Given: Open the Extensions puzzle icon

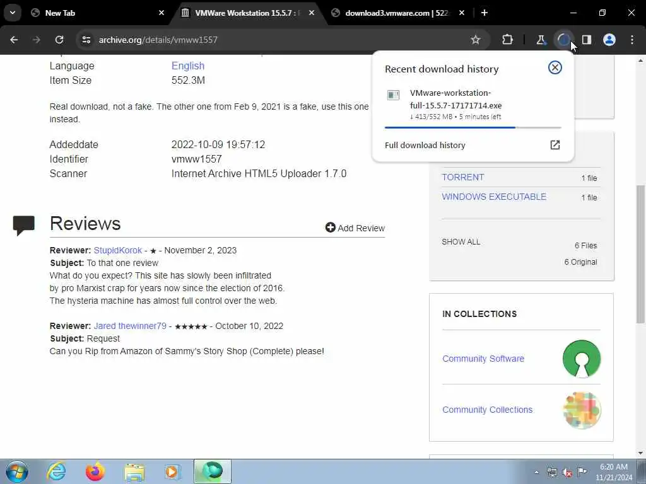Looking at the screenshot, I should [x=508, y=40].
